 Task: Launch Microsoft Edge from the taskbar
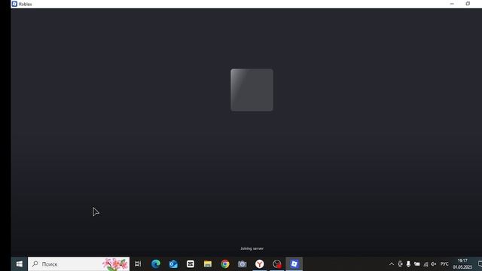click(156, 264)
